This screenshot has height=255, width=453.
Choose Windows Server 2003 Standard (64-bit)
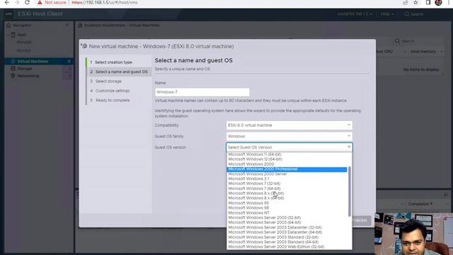pos(273,242)
